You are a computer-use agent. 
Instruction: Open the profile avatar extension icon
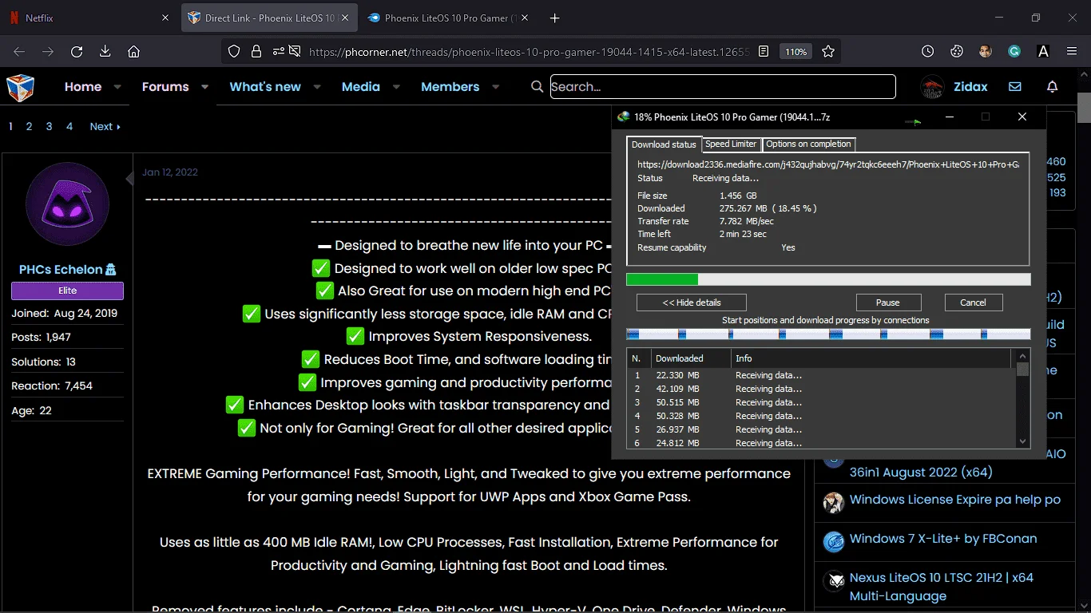986,51
